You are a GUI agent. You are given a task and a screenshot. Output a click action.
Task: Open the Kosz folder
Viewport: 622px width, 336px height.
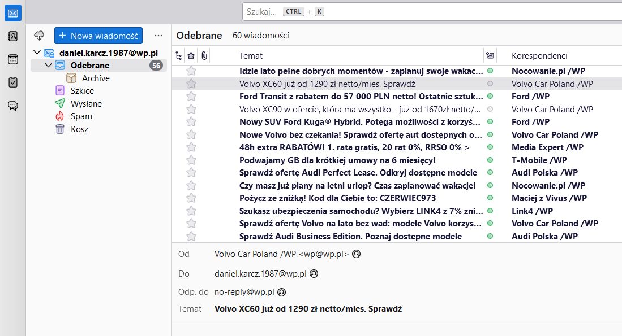coord(79,129)
